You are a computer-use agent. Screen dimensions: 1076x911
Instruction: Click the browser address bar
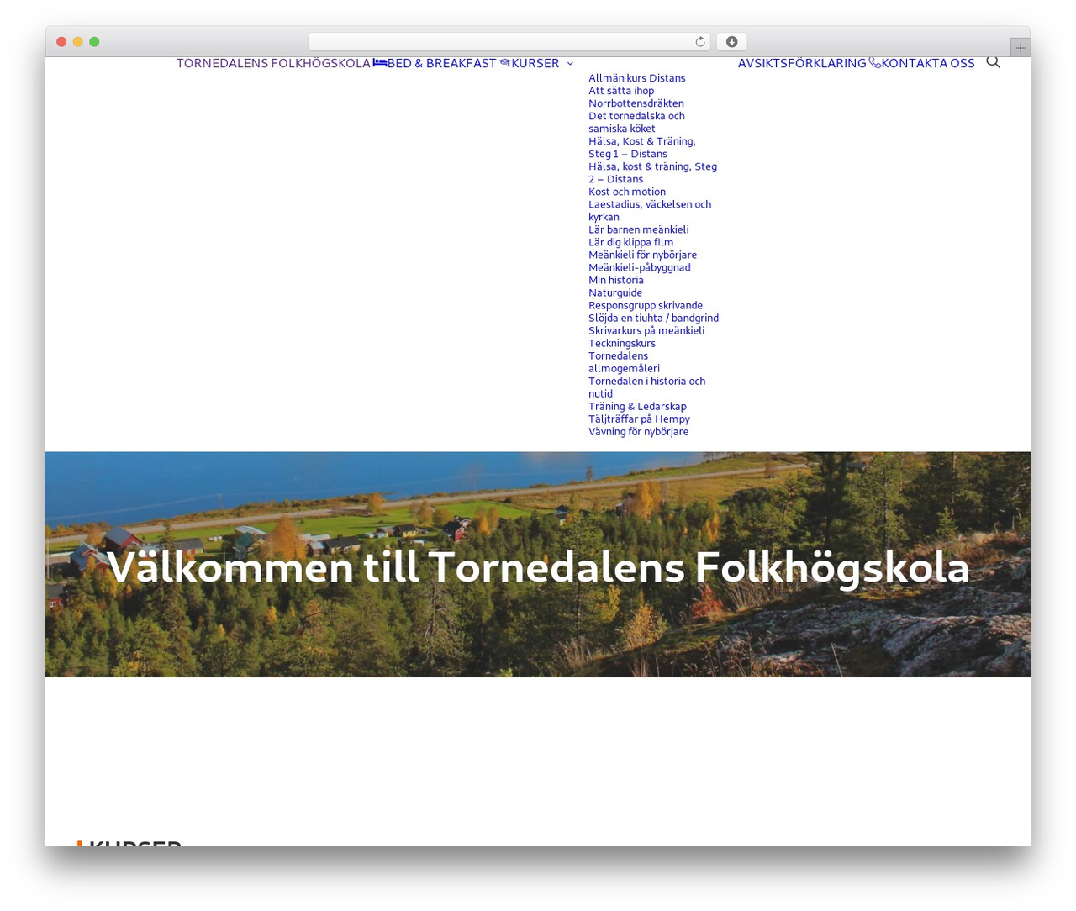[509, 42]
